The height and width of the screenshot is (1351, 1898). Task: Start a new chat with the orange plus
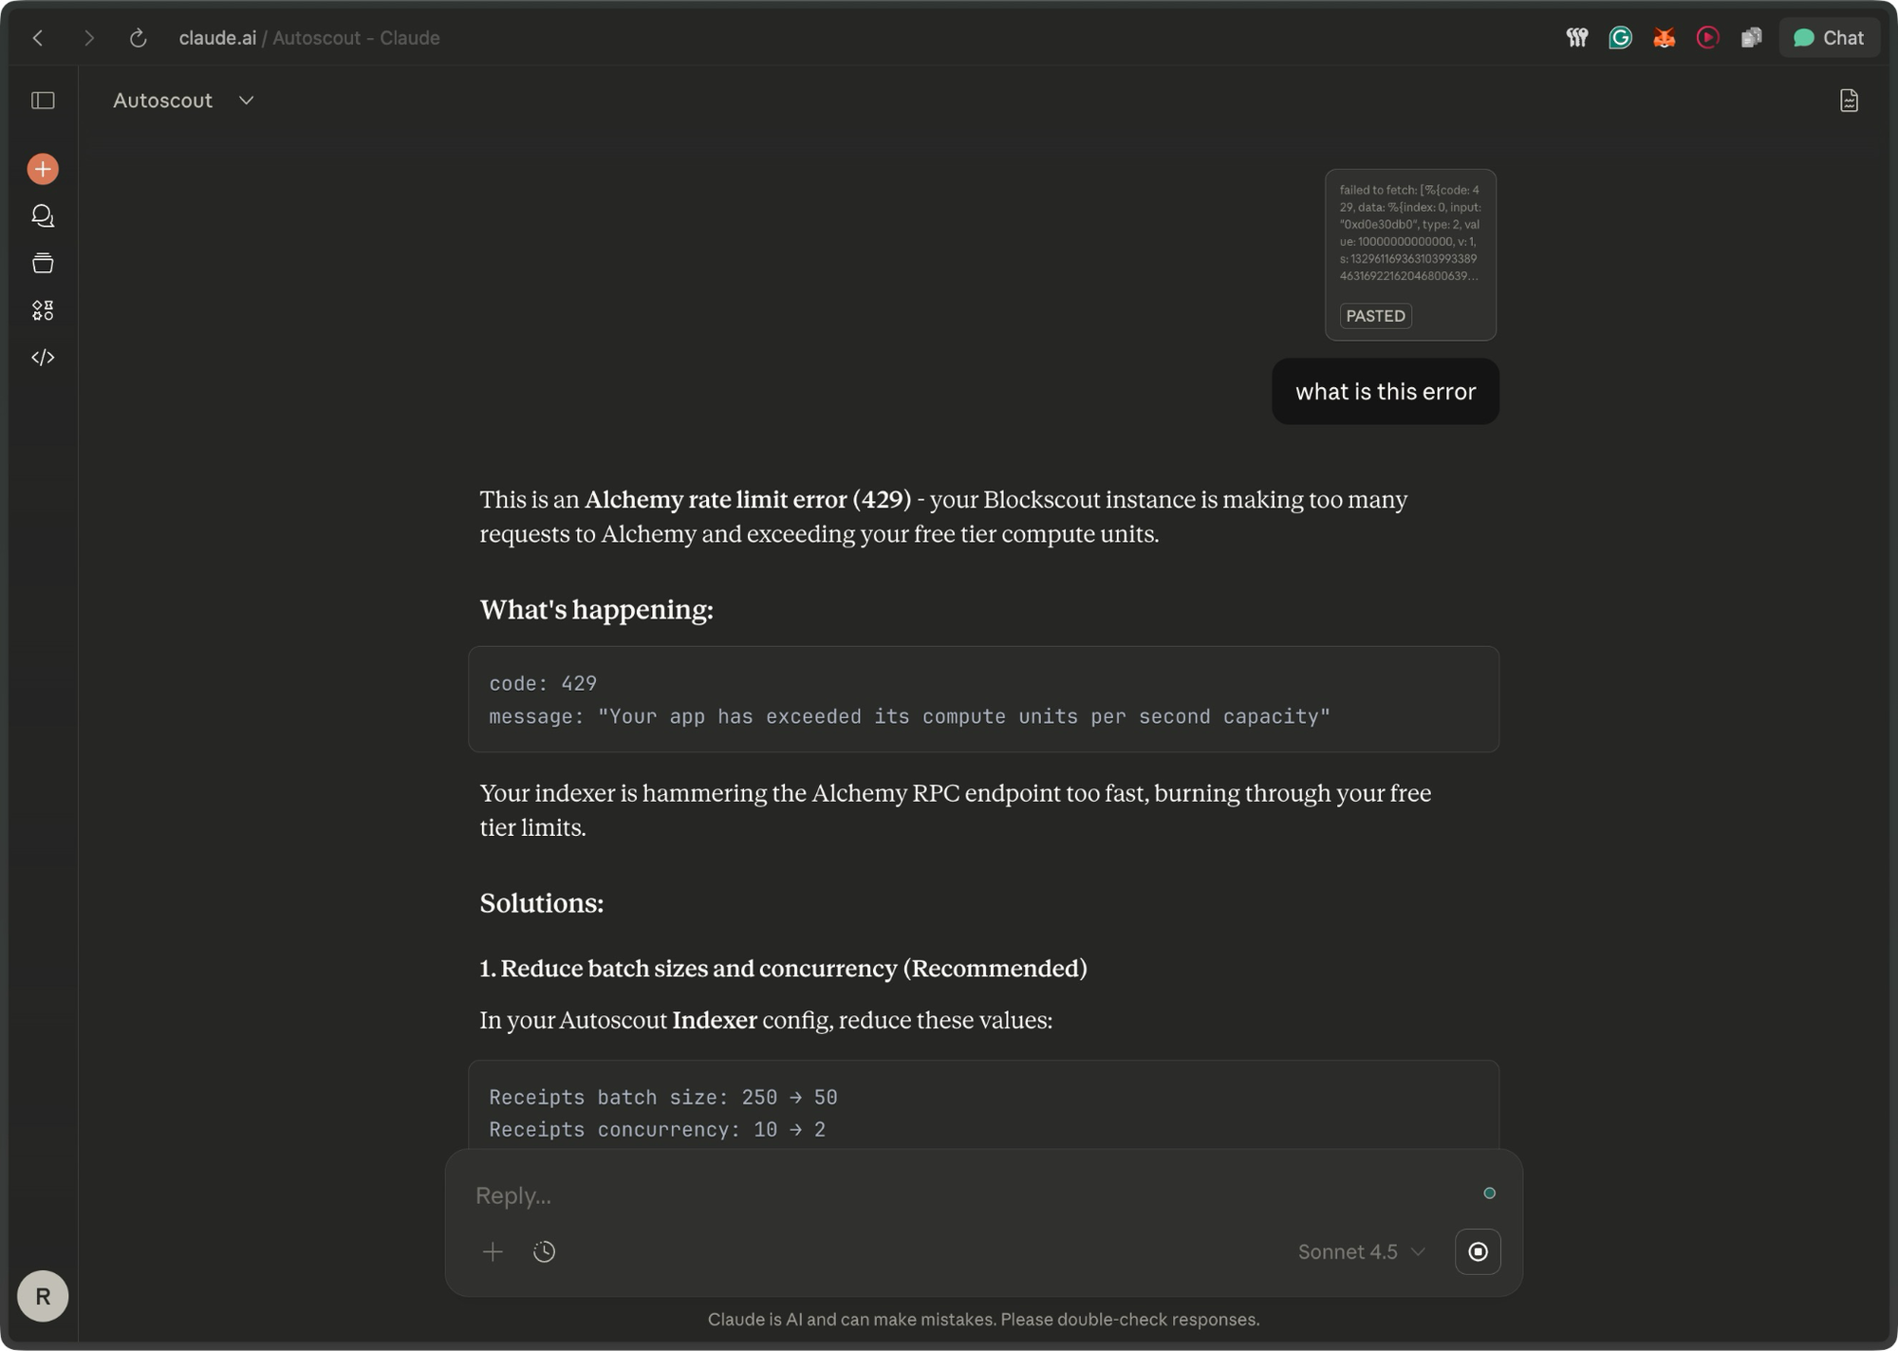(x=43, y=169)
